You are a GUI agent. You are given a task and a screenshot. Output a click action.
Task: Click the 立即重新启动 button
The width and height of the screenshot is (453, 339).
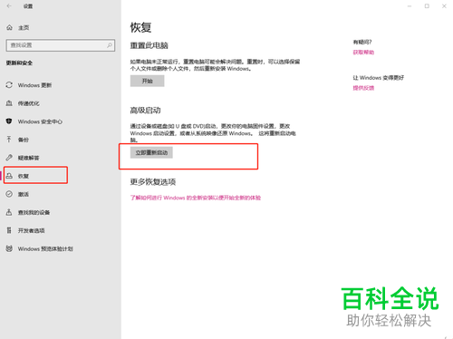coord(151,152)
